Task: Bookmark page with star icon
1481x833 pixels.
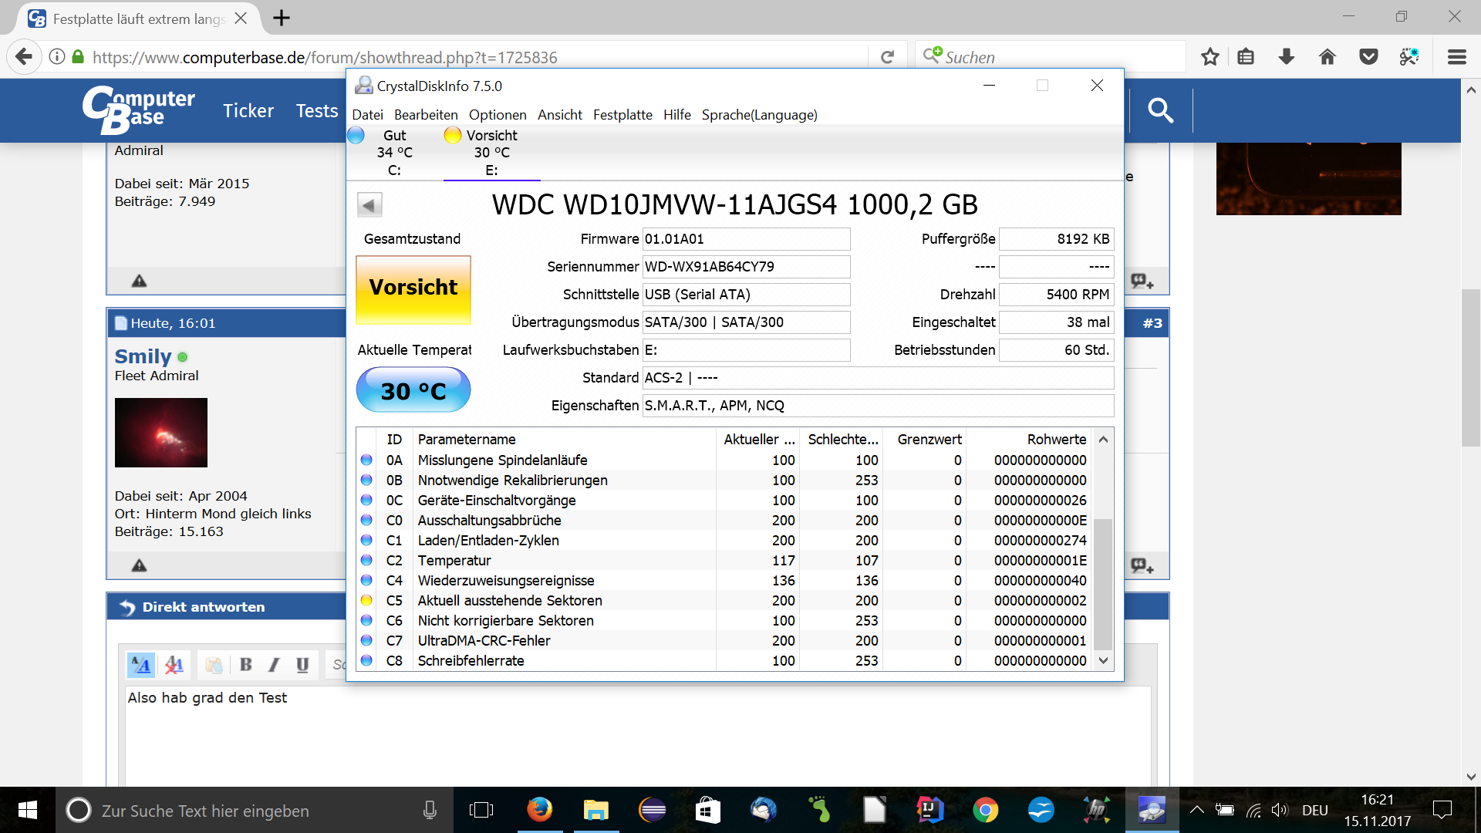Action: click(x=1209, y=57)
